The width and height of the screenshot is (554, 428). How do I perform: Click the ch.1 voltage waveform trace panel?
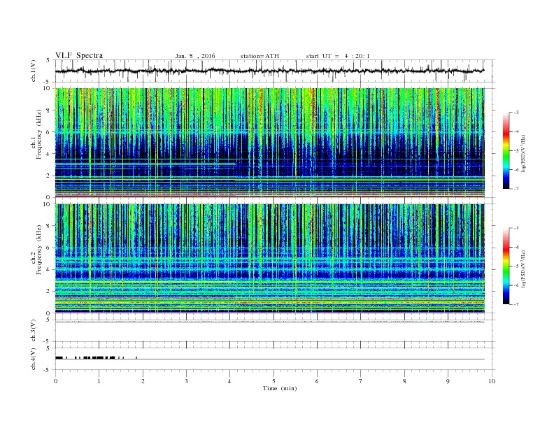click(x=274, y=71)
